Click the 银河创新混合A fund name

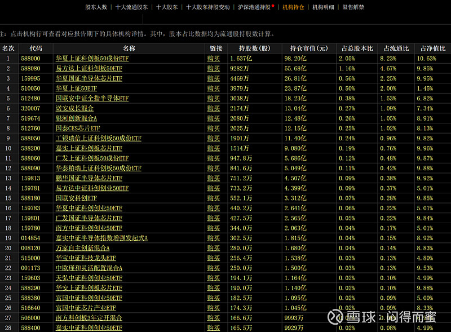point(76,118)
